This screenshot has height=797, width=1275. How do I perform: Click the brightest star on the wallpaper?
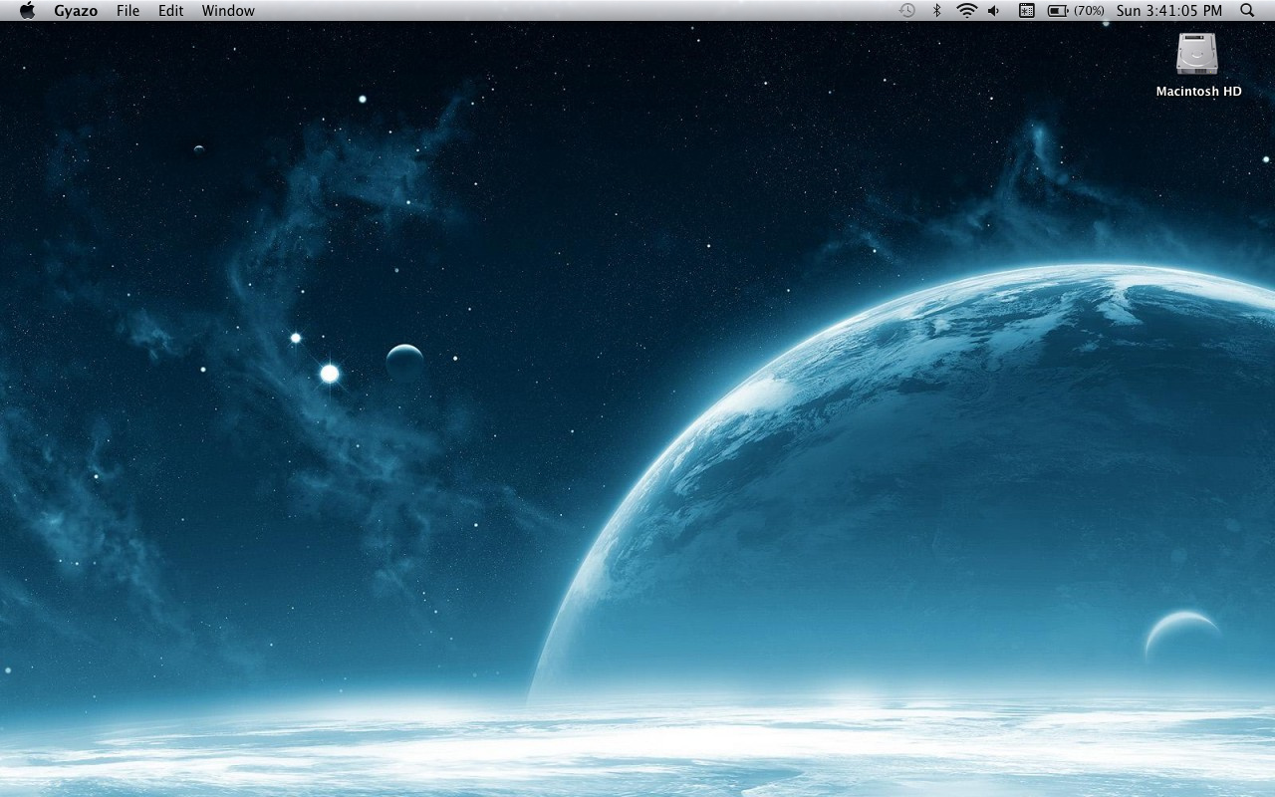(330, 374)
